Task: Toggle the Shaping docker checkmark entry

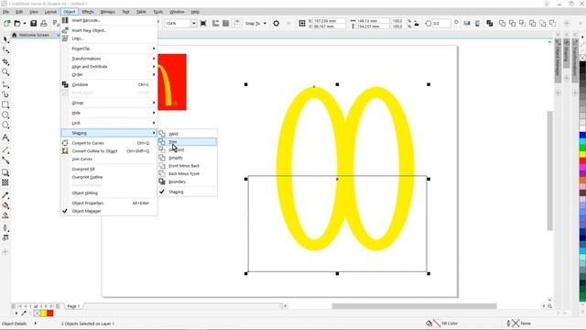Action: click(187, 192)
